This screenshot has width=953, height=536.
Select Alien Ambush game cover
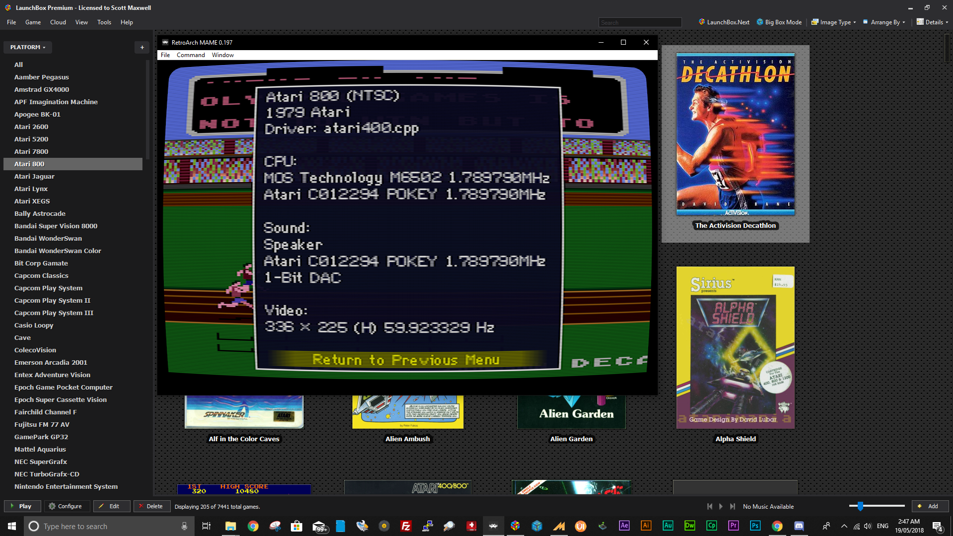(408, 412)
